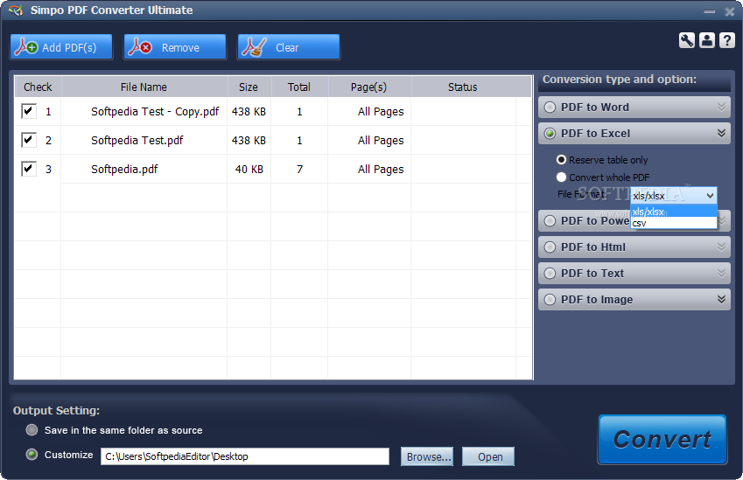Image resolution: width=743 pixels, height=480 pixels.
Task: Close the Simpo PDF Converter window
Action: pyautogui.click(x=729, y=11)
